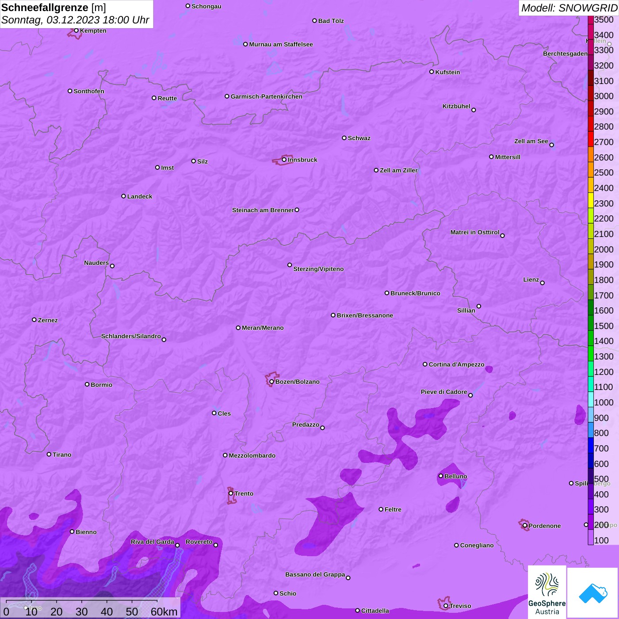Click the yellow 2300 m legend swatch
The image size is (619, 619).
tap(591, 200)
